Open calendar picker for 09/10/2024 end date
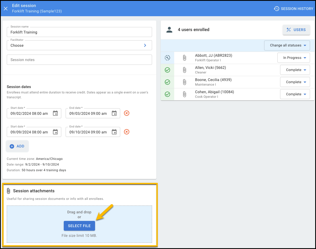The height and width of the screenshot is (249, 316). (x=114, y=132)
